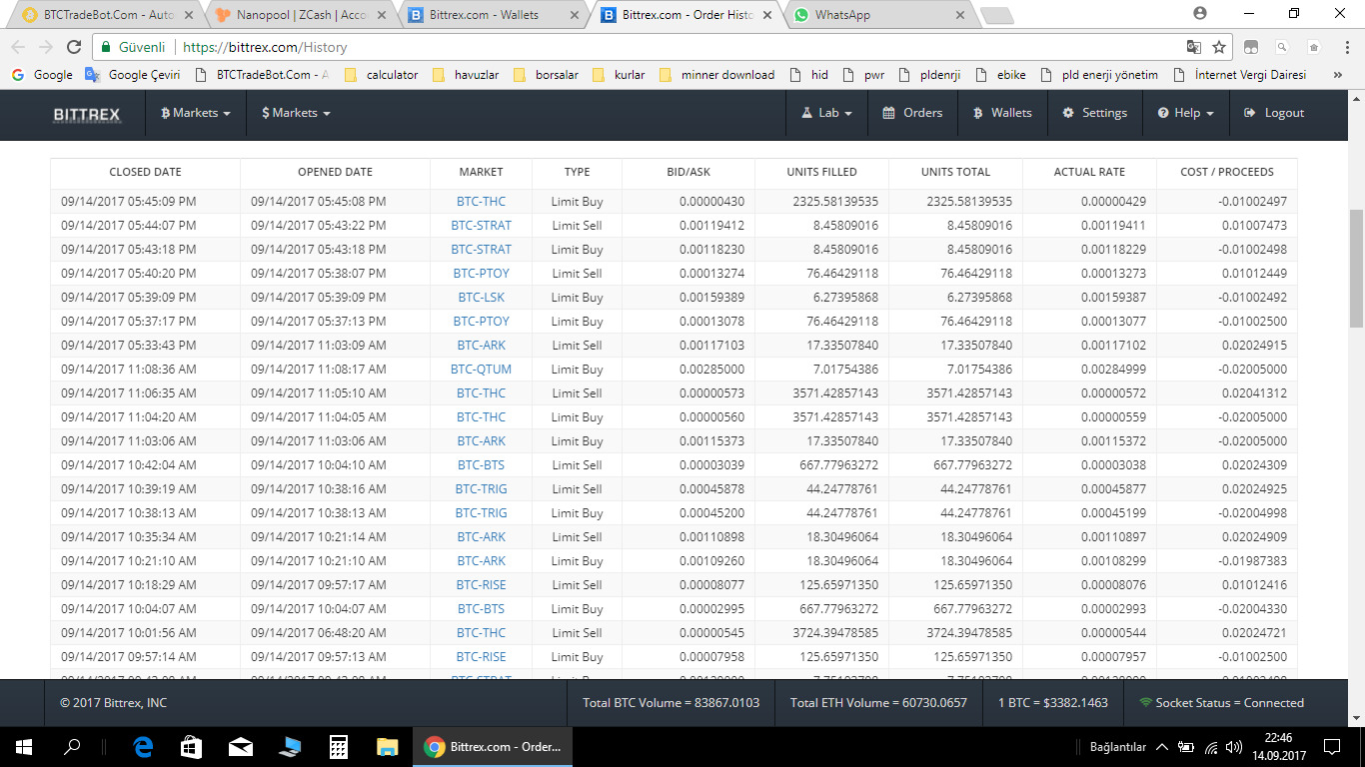Open the Mail app from the taskbar
The width and height of the screenshot is (1365, 767).
click(x=240, y=747)
